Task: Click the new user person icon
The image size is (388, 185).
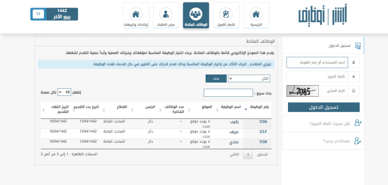Action: [x=358, y=141]
